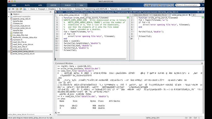Viewport: 212px width, 119px height.
Task: Open the address bar path history dropdown
Action: pyautogui.click(x=200, y=9)
